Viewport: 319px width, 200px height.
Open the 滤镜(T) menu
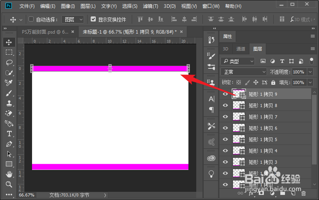151,6
